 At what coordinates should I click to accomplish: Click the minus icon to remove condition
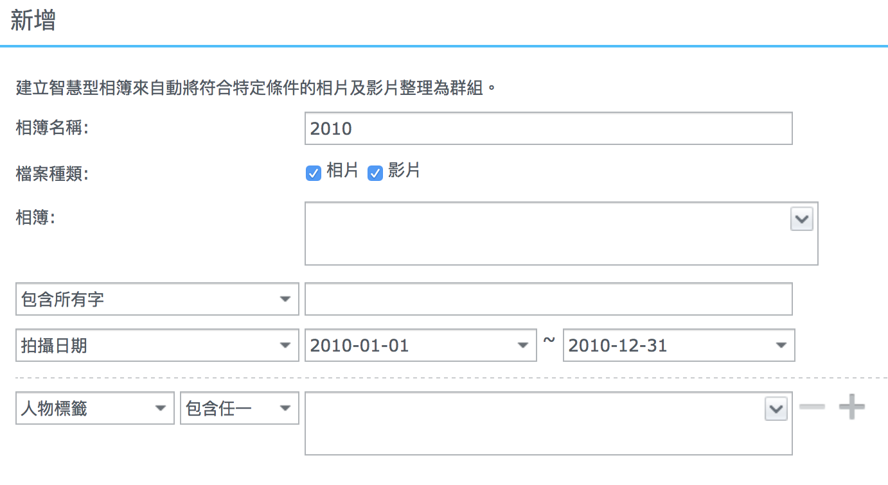(x=812, y=407)
